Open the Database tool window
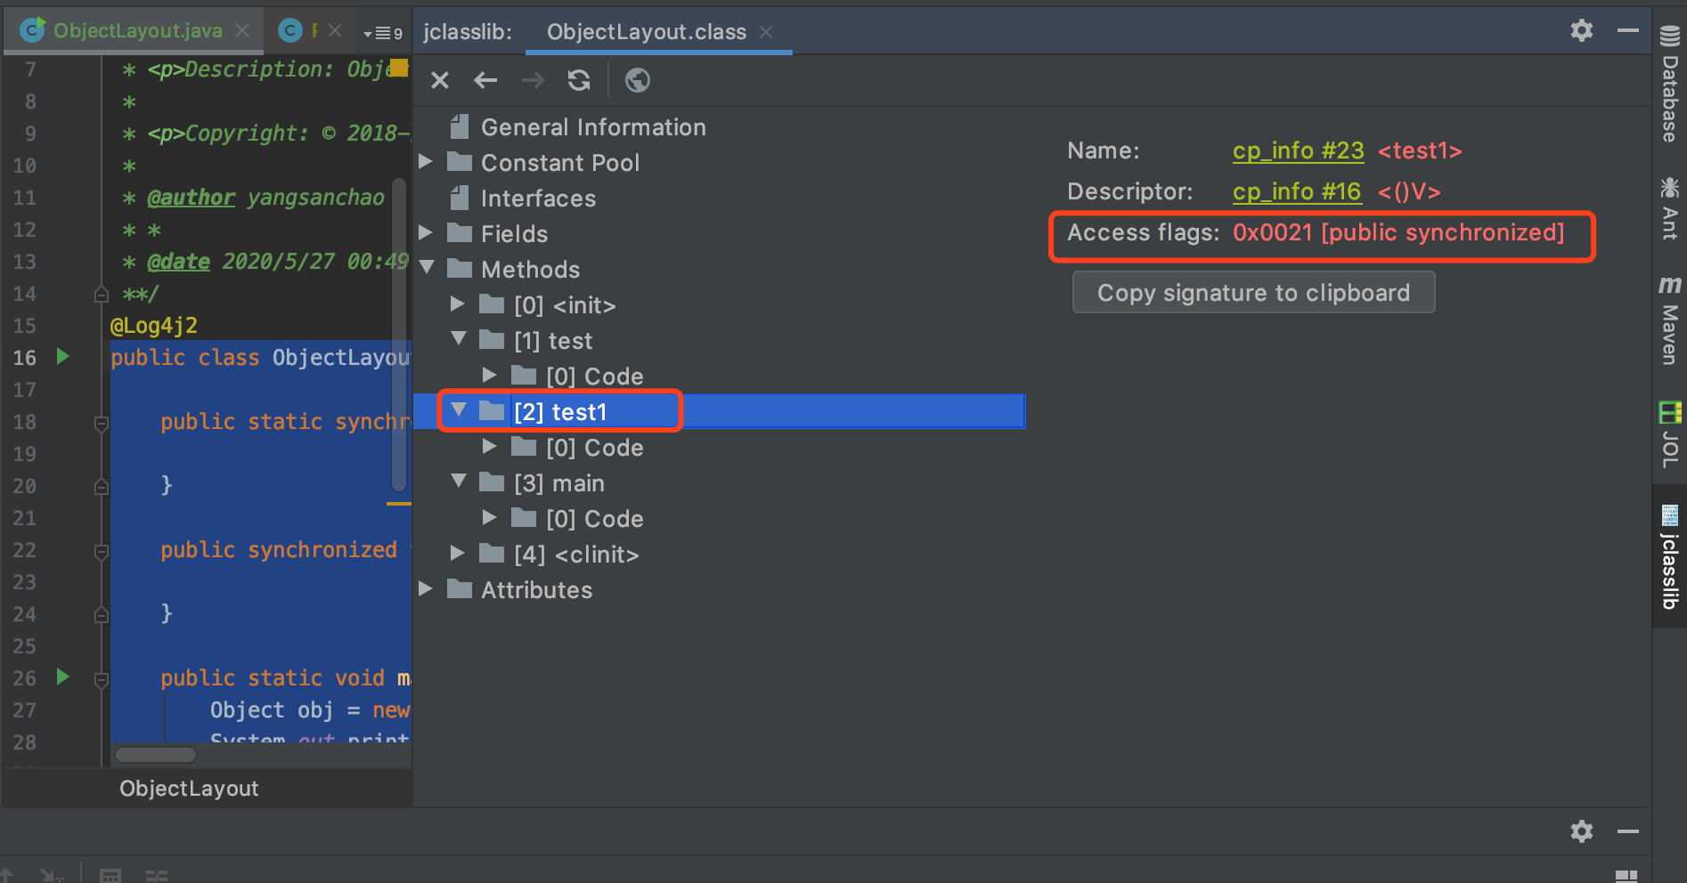The height and width of the screenshot is (883, 1687). (1669, 85)
